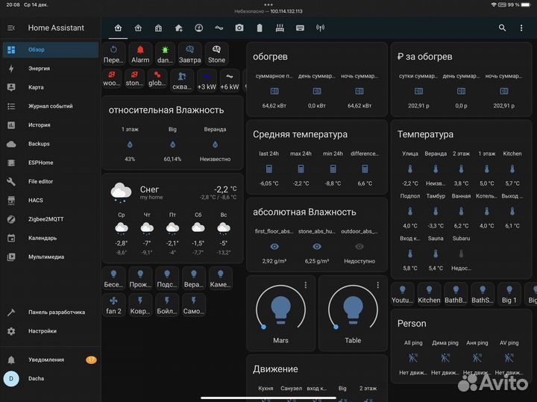This screenshot has width=537, height=402.
Task: Collapse the sidebar with the hamburger icon
Action: pos(11,28)
